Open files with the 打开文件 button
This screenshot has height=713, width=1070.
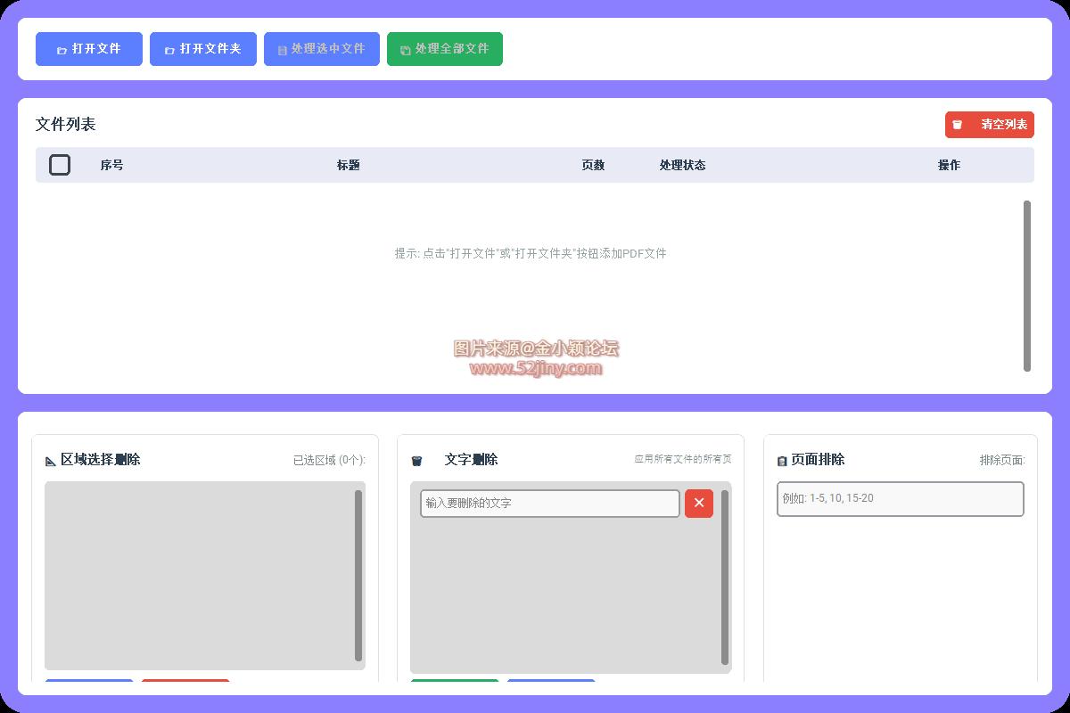(x=89, y=49)
